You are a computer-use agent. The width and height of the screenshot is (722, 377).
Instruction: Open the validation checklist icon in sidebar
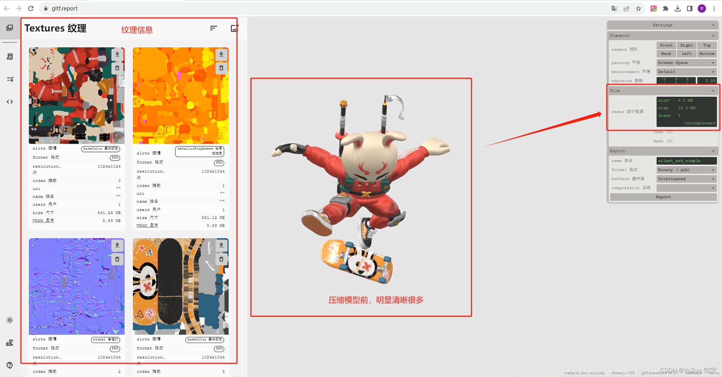pyautogui.click(x=10, y=79)
